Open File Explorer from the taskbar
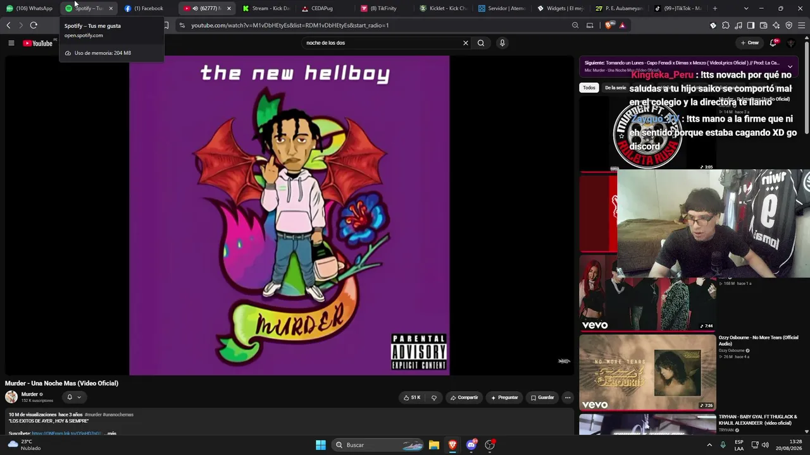Image resolution: width=810 pixels, height=455 pixels. (433, 445)
